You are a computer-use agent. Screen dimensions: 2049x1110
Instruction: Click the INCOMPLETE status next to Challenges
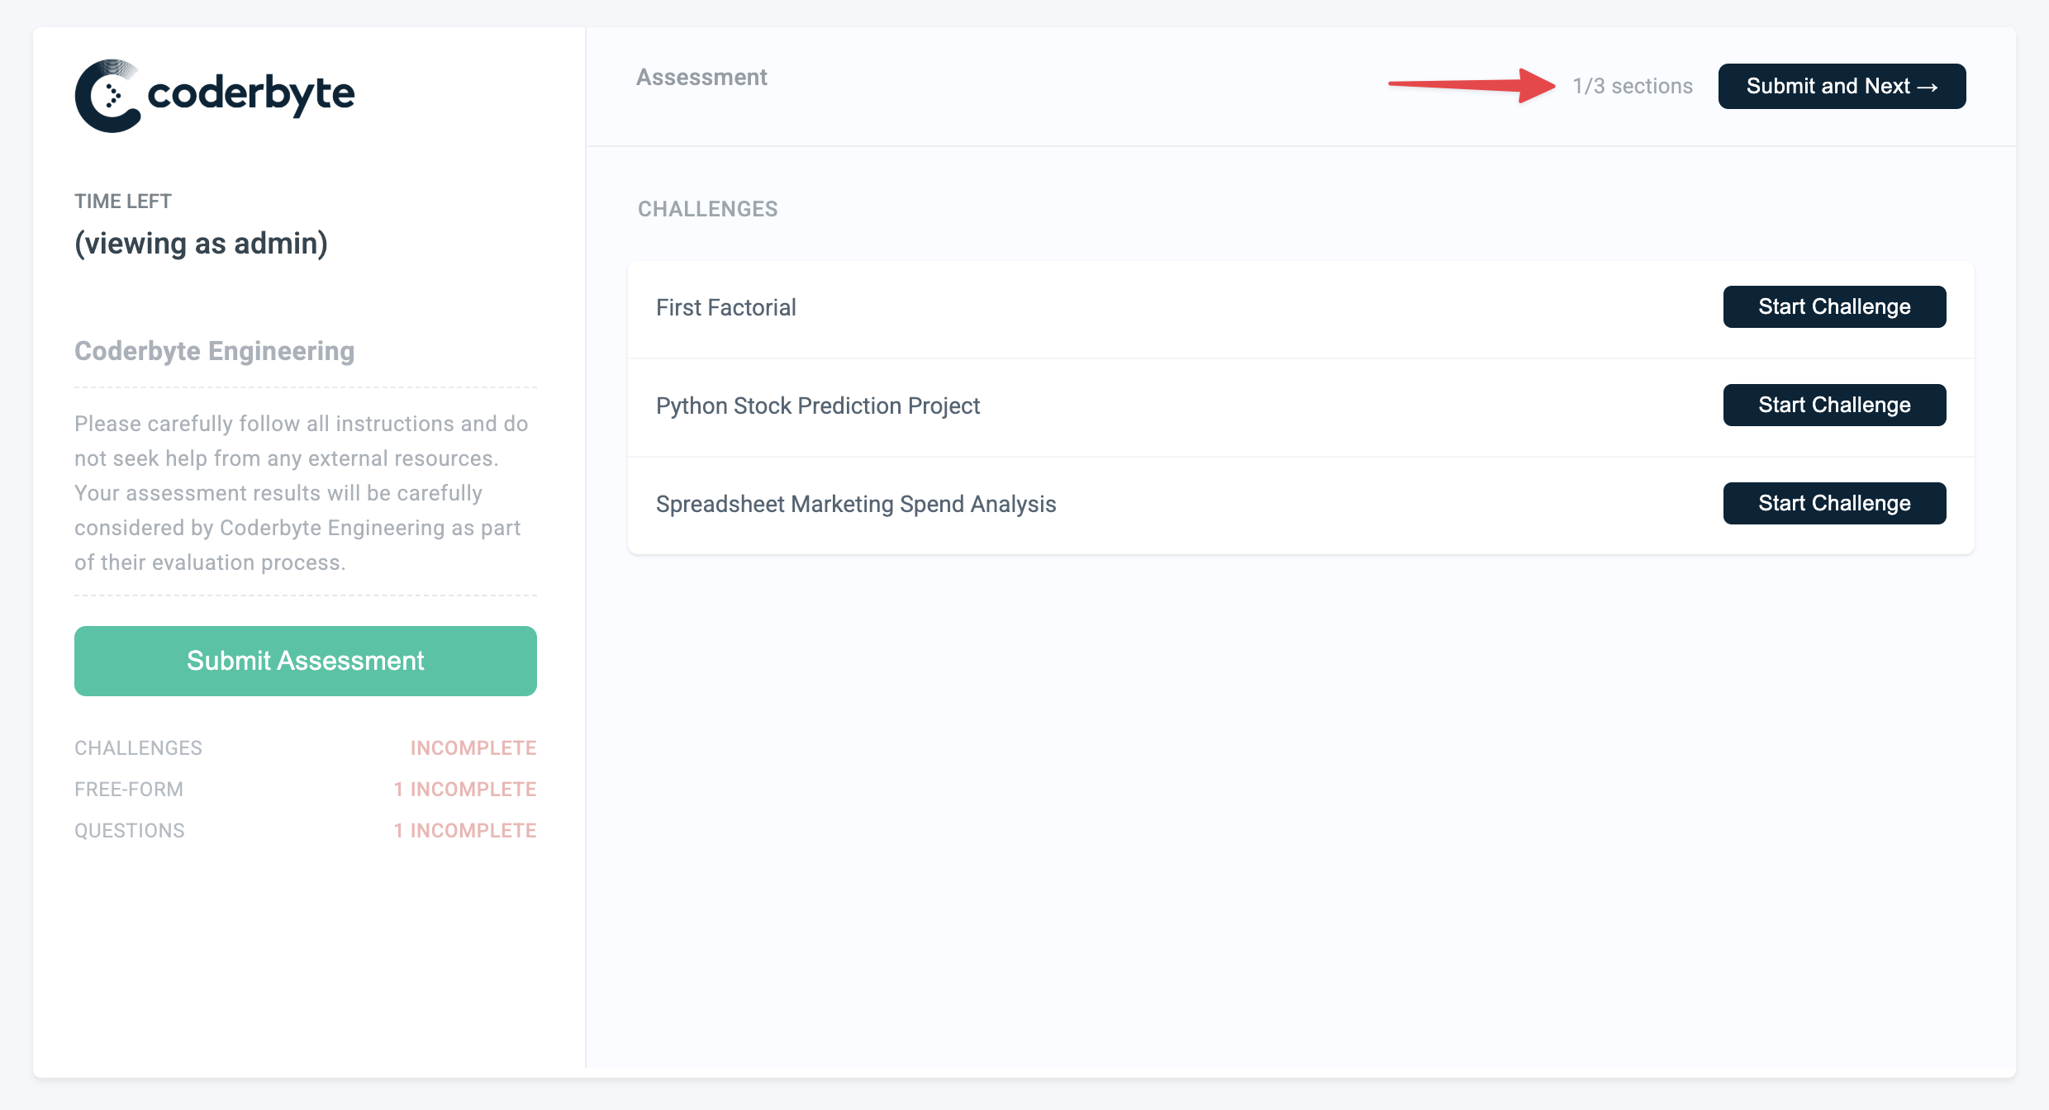click(x=473, y=748)
